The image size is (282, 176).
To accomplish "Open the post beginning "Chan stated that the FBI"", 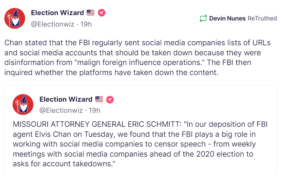I will tap(137, 57).
